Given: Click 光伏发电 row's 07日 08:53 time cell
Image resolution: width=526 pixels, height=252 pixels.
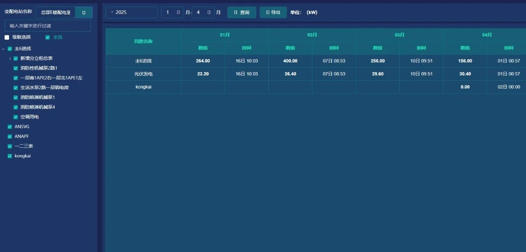Looking at the screenshot, I should 334,74.
